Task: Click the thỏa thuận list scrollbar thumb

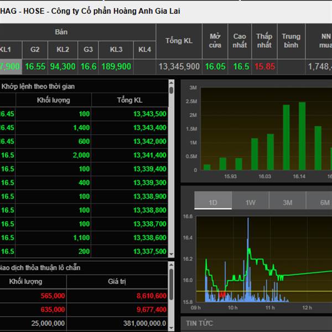Action: 172,284
